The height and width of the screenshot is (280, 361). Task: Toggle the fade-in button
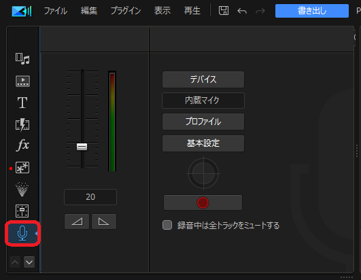tap(77, 222)
